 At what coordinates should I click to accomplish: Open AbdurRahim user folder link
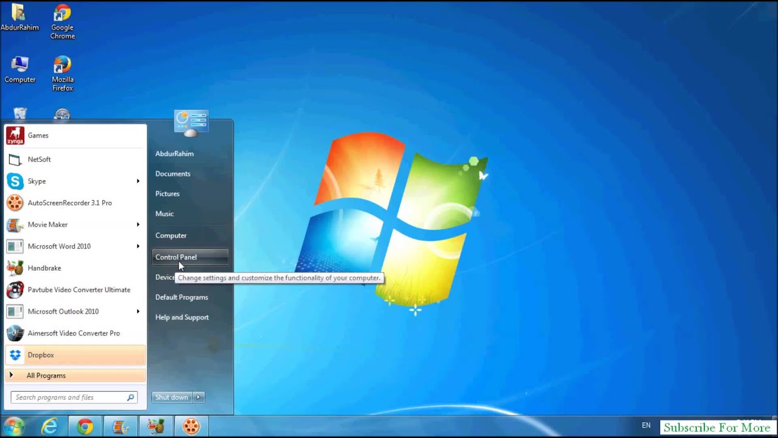point(174,154)
